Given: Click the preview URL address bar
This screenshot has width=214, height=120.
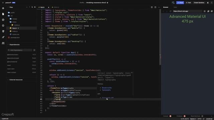Looking at the screenshot, I should pos(188,11).
